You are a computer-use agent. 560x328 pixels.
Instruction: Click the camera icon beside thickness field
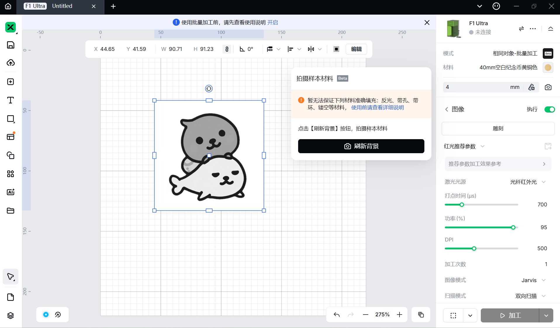548,87
